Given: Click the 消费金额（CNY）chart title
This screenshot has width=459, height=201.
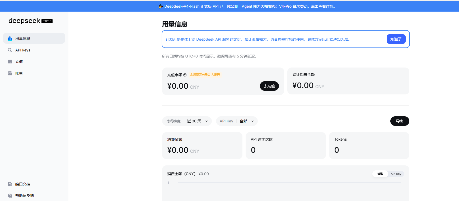Looking at the screenshot, I should tap(181, 174).
